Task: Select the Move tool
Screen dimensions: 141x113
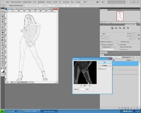Action: click(x=3, y=11)
